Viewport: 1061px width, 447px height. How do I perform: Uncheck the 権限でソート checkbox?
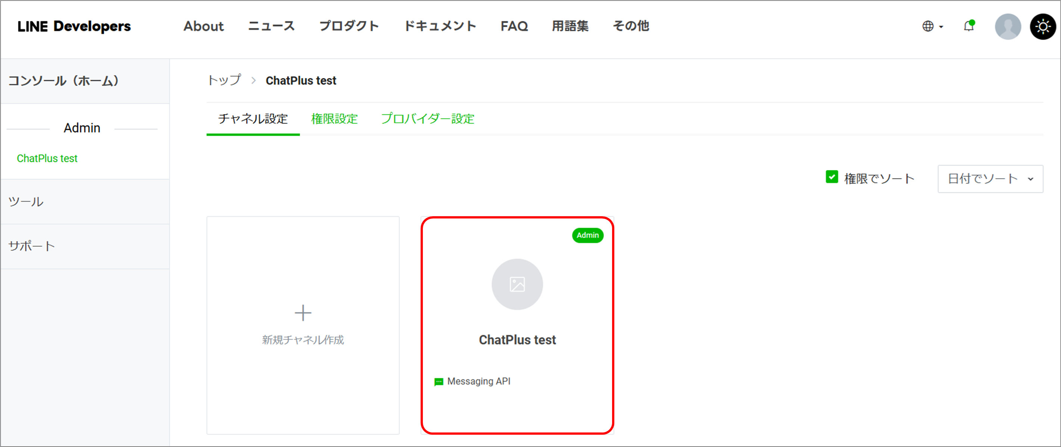coord(831,177)
